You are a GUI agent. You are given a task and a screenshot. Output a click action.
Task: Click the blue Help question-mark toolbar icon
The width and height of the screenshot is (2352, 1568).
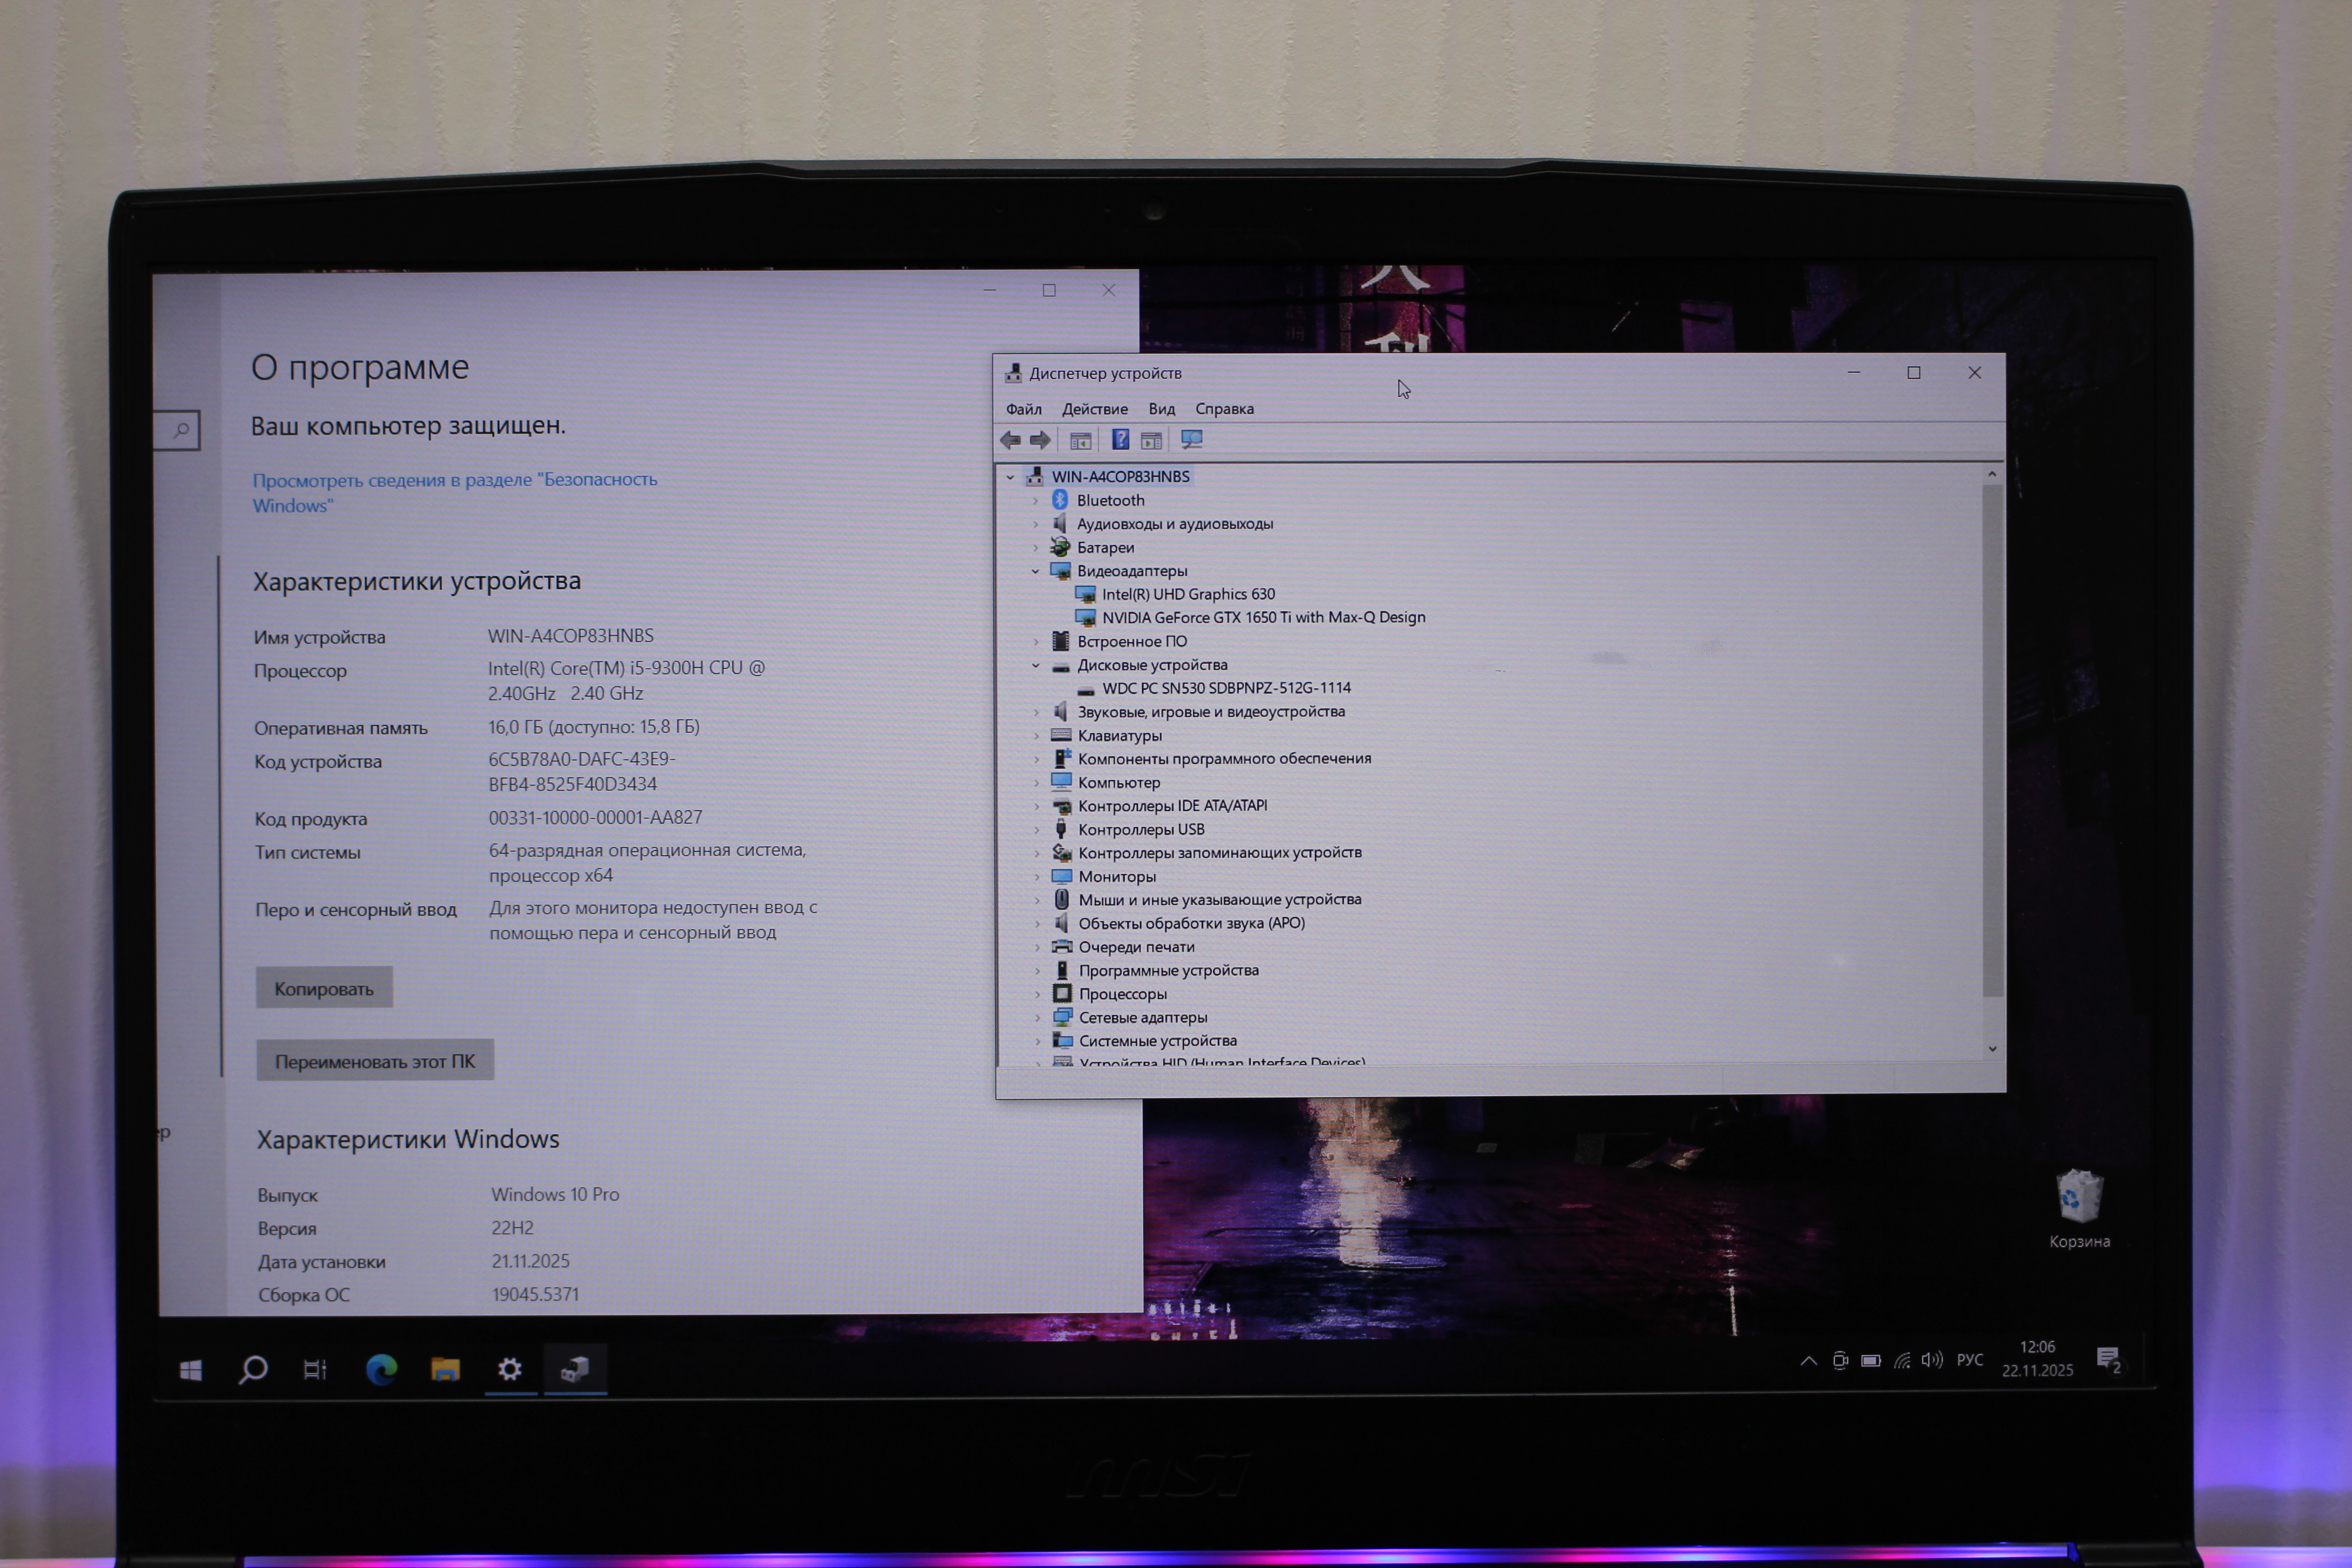[x=1120, y=440]
